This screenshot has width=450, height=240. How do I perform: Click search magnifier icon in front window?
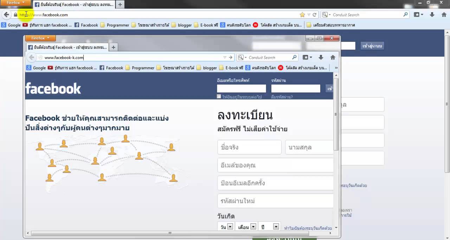pyautogui.click(x=295, y=57)
